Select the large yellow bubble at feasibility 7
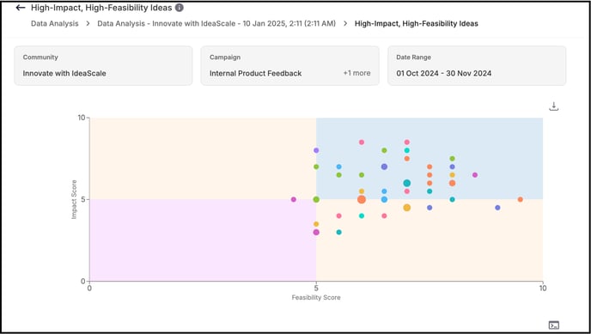This screenshot has height=334, width=591. pyautogui.click(x=406, y=208)
